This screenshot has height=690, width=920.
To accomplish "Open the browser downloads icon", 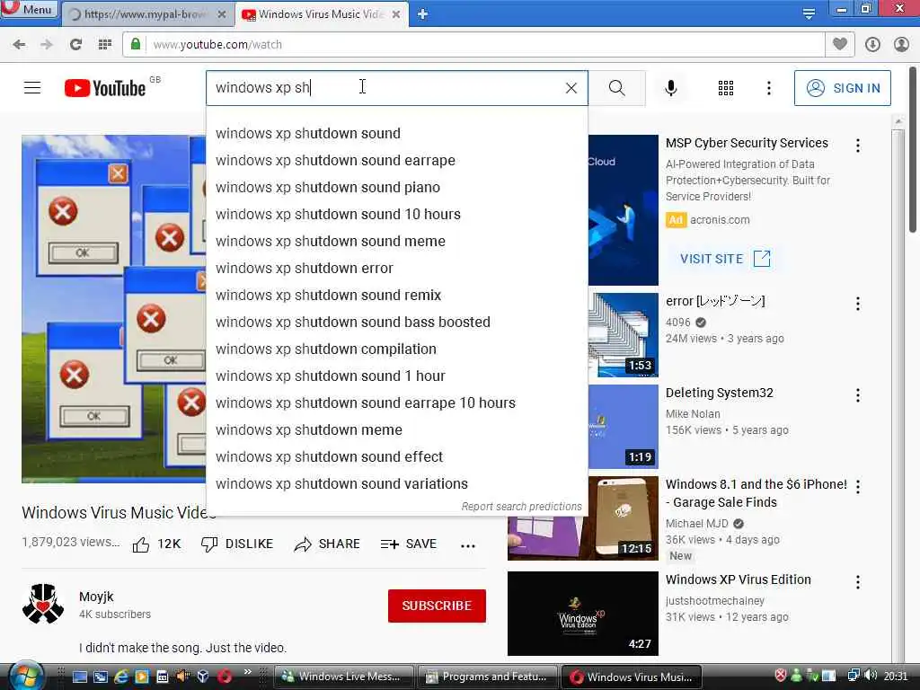I will [x=872, y=45].
